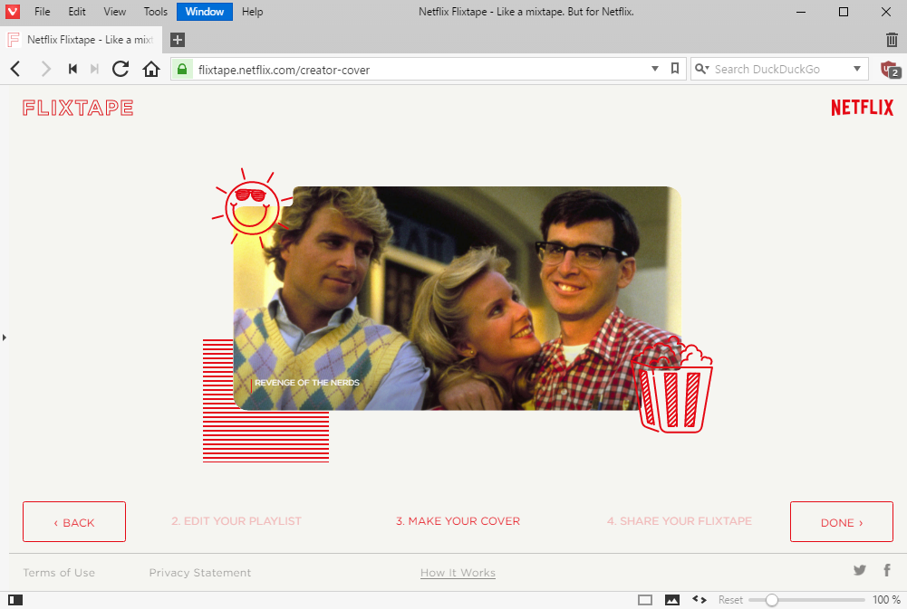Open a new tab with plus icon

point(178,40)
